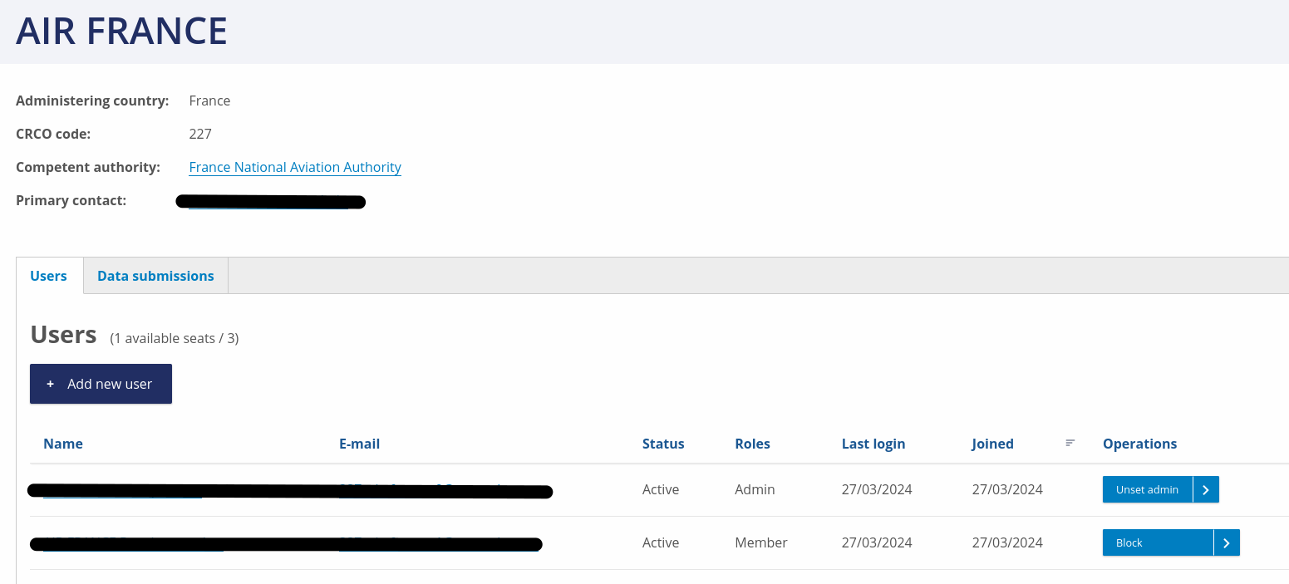Expand dropdown arrow next to Block button

point(1227,542)
